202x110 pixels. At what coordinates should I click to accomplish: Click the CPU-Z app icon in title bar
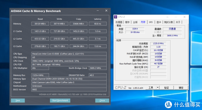[x=116, y=17]
